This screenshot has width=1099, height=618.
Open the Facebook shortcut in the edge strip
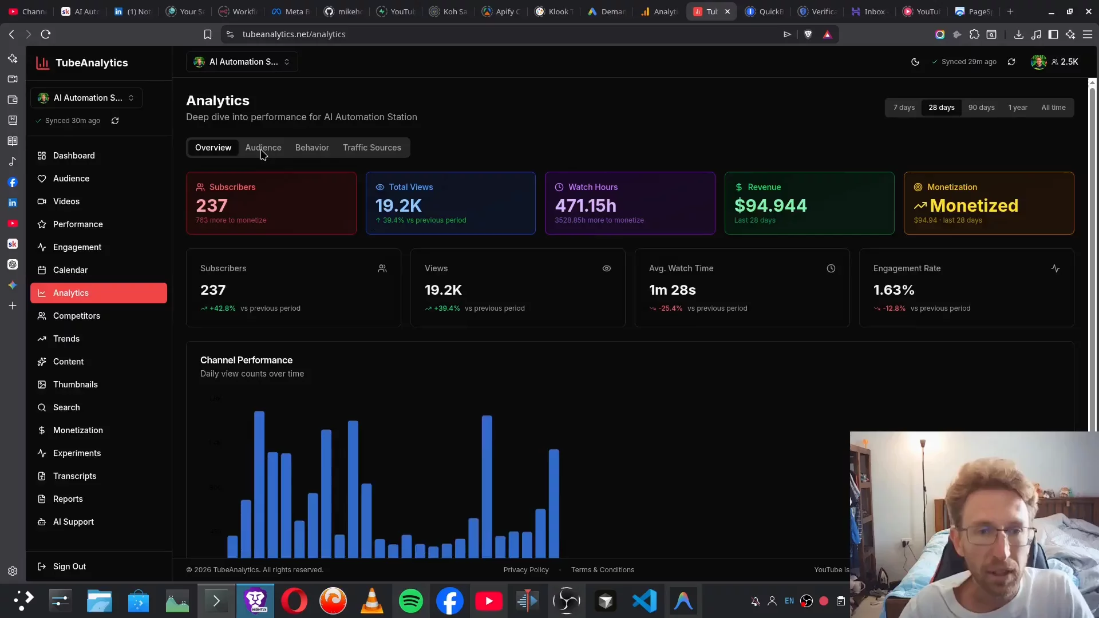[x=13, y=183]
